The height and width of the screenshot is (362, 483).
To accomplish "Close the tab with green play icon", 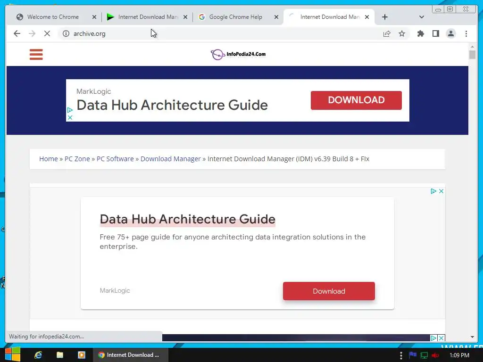I will (185, 17).
